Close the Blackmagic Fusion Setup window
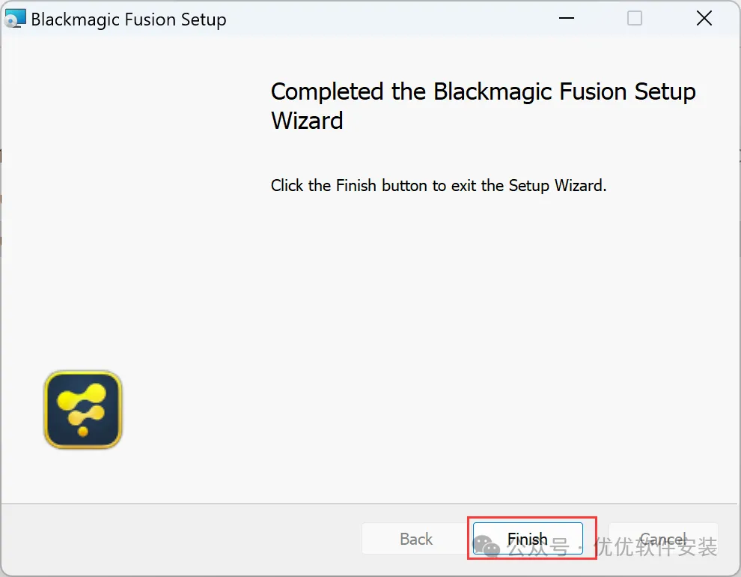Image resolution: width=741 pixels, height=577 pixels. point(704,19)
